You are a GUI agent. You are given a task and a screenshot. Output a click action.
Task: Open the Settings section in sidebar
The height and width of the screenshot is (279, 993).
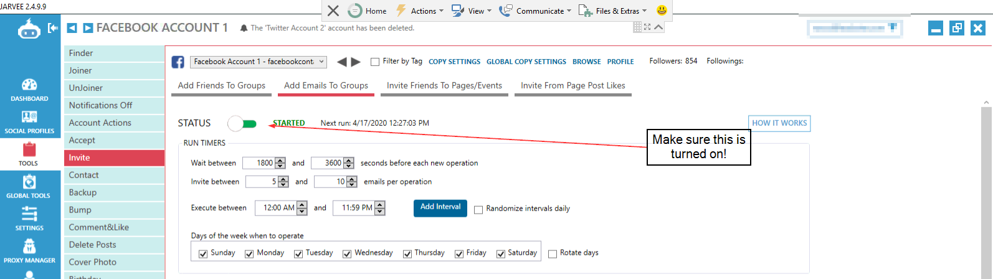click(29, 219)
